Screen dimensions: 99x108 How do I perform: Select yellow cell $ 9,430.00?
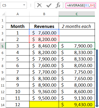click(77, 104)
